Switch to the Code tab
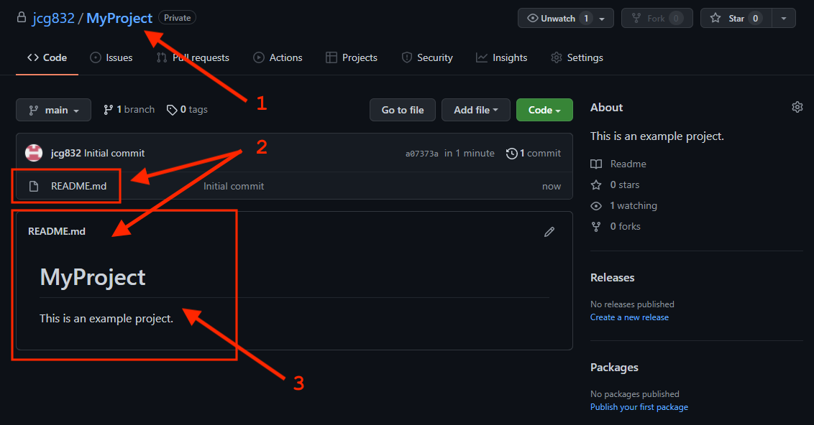 point(47,57)
